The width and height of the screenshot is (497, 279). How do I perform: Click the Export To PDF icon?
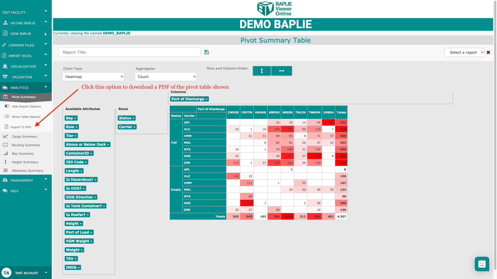(x=6, y=127)
